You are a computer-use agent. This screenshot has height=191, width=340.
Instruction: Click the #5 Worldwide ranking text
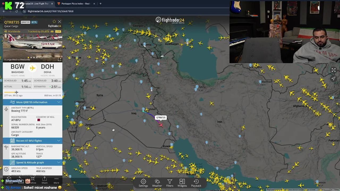[x=12, y=32]
